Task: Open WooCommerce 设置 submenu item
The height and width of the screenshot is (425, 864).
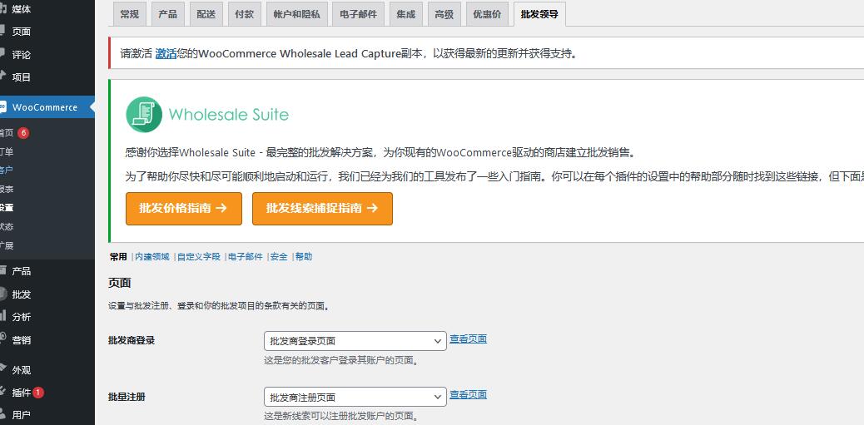Action: click(x=7, y=208)
